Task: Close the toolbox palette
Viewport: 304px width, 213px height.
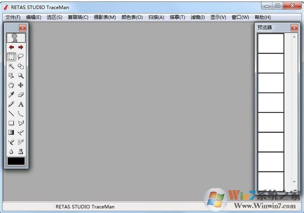Action: [22, 28]
